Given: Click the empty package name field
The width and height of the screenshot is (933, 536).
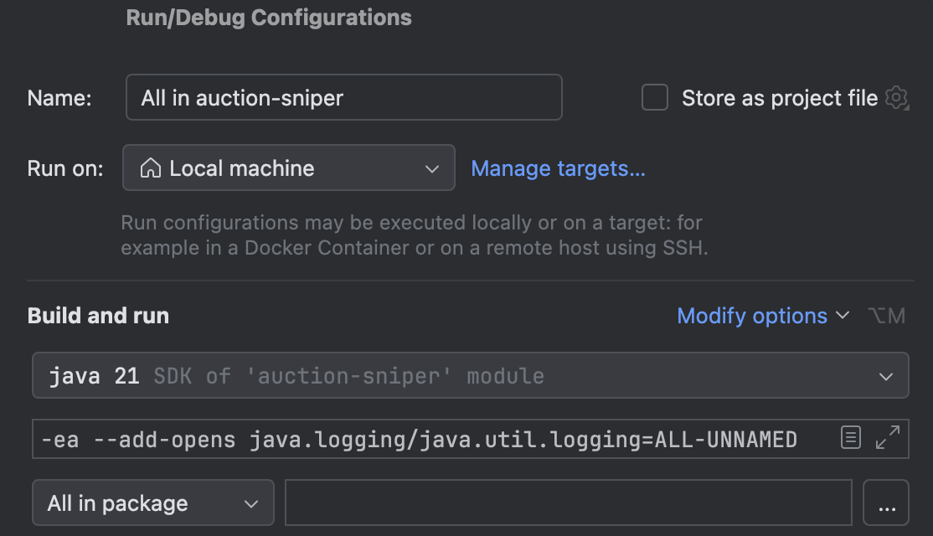Looking at the screenshot, I should click(568, 503).
